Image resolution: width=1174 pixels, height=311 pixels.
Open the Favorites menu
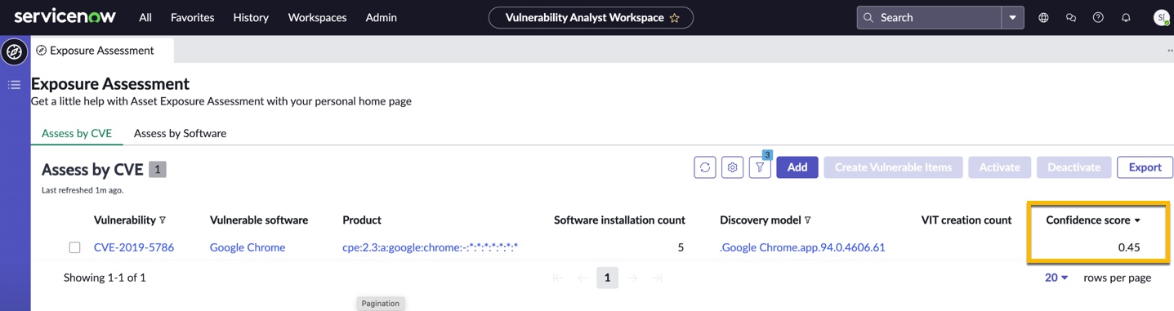192,17
